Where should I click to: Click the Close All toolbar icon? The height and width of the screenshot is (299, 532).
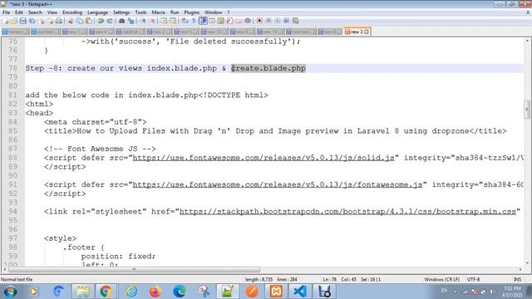point(51,21)
